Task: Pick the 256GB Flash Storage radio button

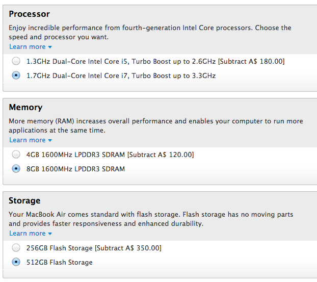Action: pos(16,248)
